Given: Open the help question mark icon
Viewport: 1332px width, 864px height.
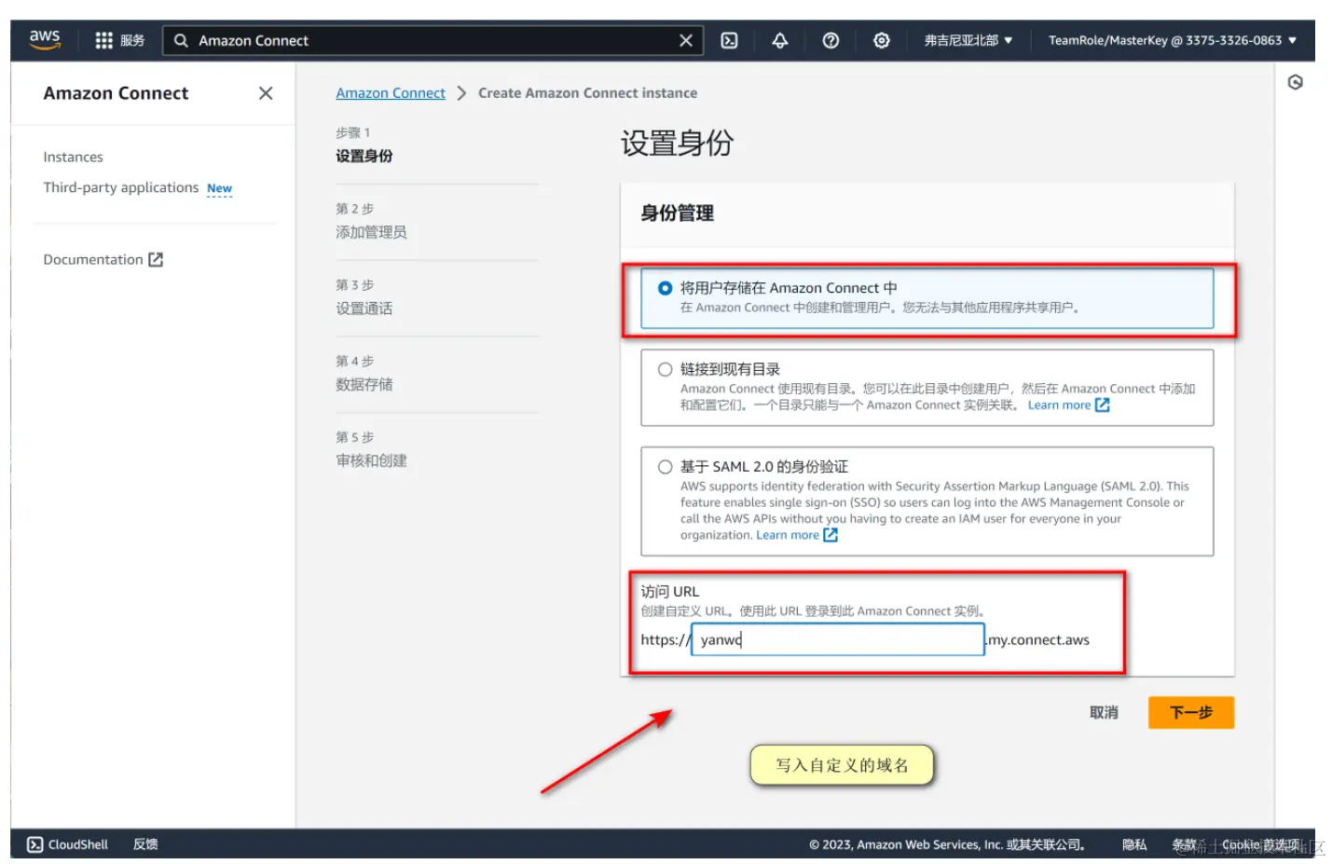Looking at the screenshot, I should 831,40.
